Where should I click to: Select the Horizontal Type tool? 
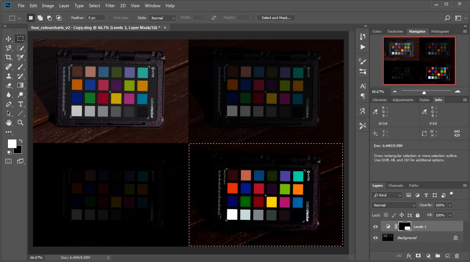pyautogui.click(x=20, y=104)
